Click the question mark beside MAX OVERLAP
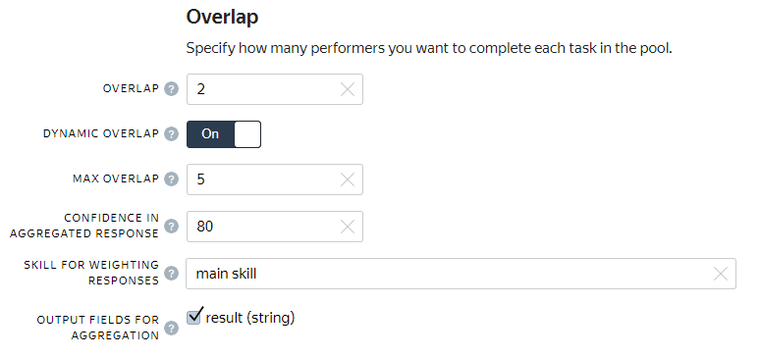This screenshot has width=761, height=357. 171,179
